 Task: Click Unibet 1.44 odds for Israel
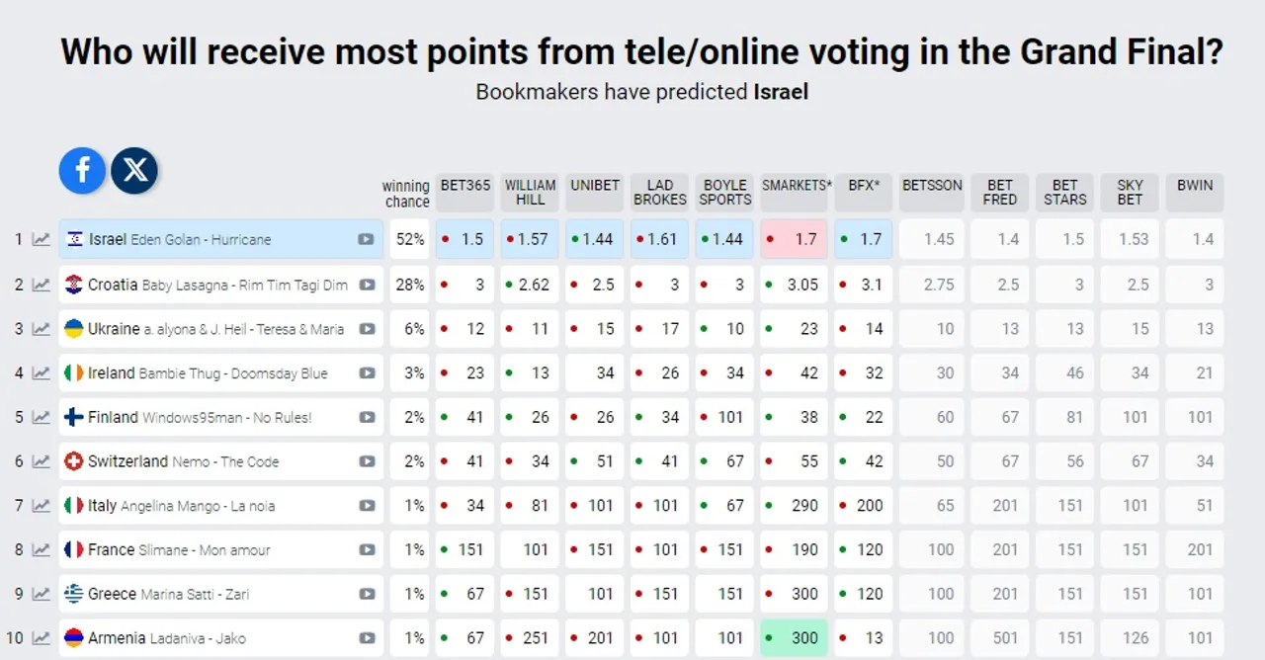[595, 239]
